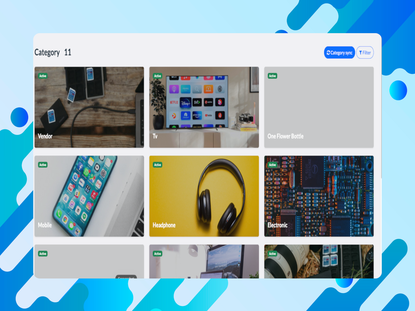Screen dimensions: 415x311
Task: Open the Tv category card
Action: click(x=204, y=107)
